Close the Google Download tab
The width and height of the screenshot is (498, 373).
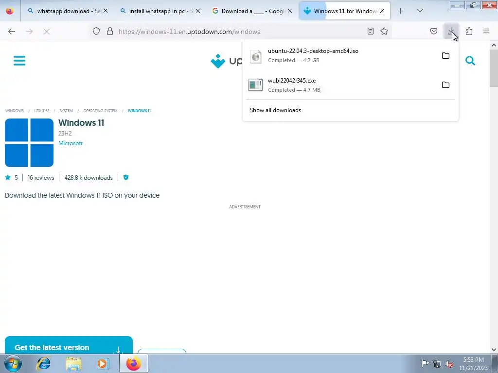pos(290,11)
